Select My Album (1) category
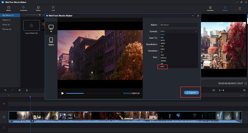The height and width of the screenshot is (133, 248). (x=10, y=15)
